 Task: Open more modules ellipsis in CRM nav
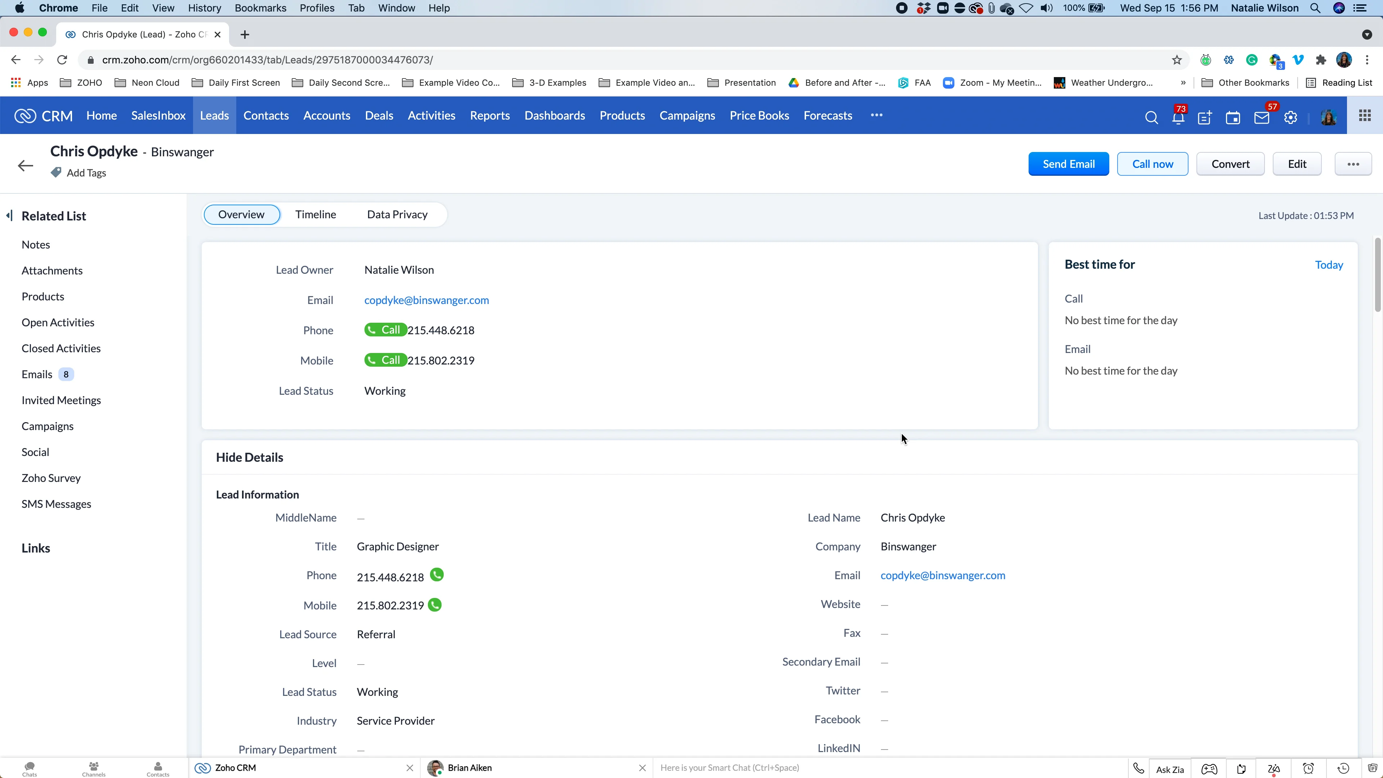(x=877, y=115)
